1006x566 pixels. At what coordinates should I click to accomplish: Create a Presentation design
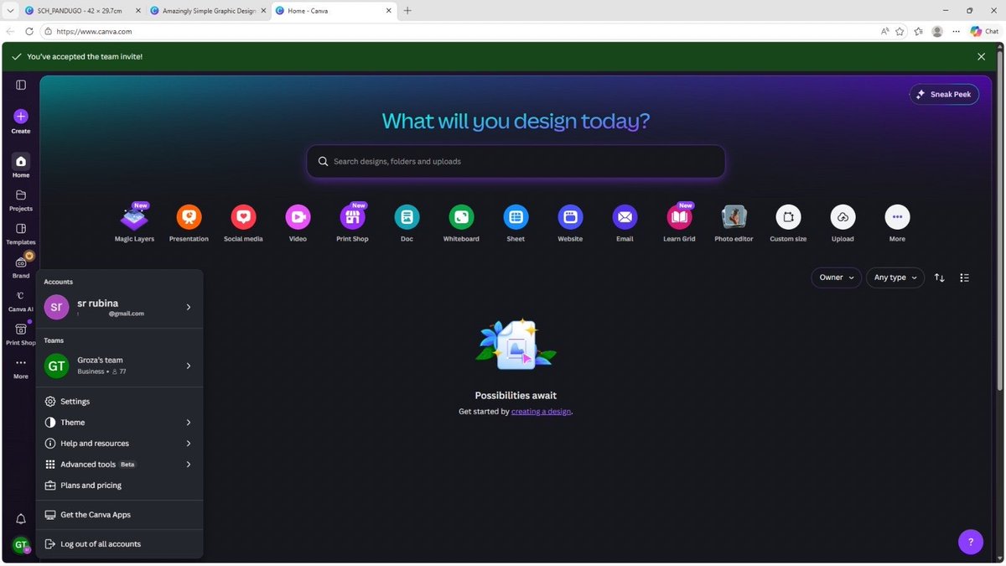(x=189, y=223)
